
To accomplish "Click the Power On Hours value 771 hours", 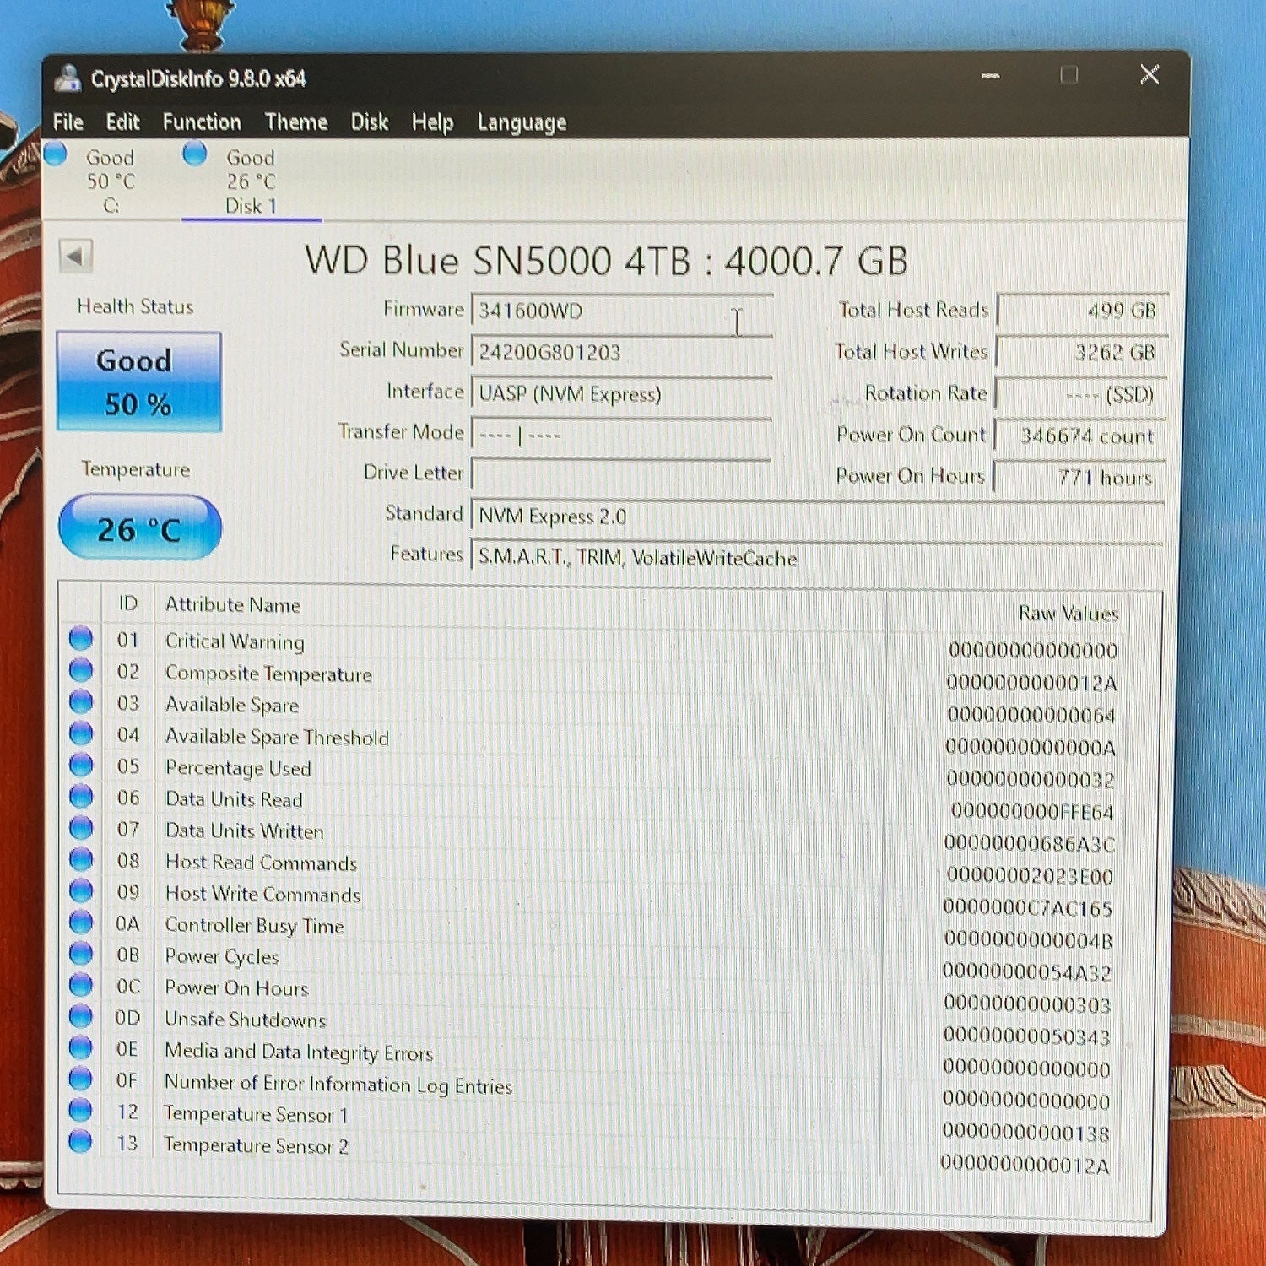I will tap(1080, 477).
